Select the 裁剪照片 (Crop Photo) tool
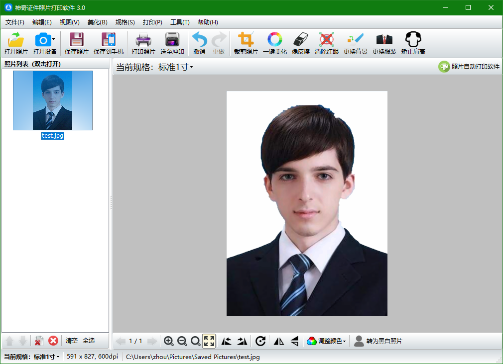 (246, 40)
